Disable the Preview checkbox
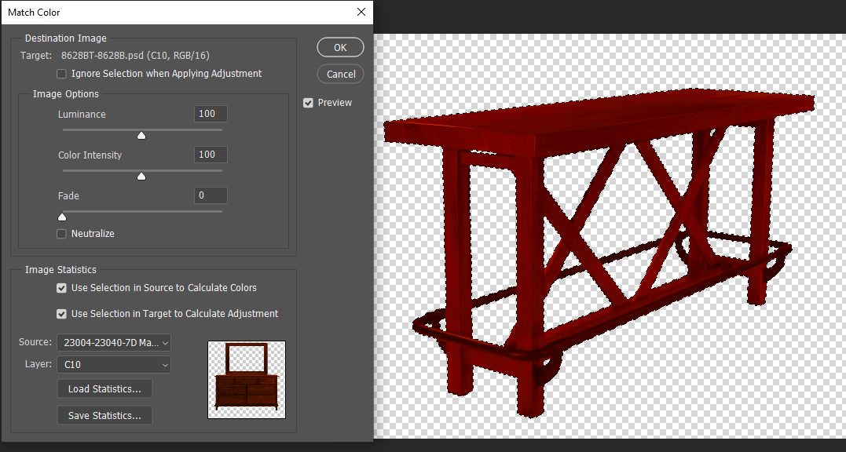The width and height of the screenshot is (846, 452). pos(308,102)
